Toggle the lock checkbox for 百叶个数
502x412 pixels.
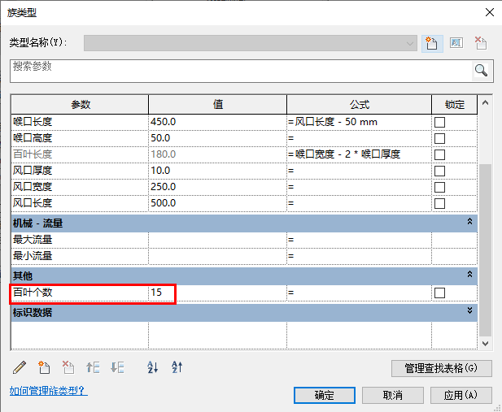(439, 293)
